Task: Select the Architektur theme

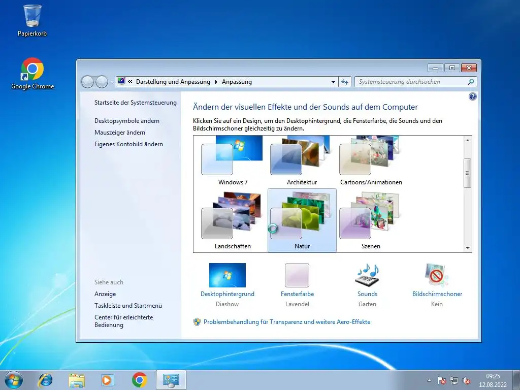Action: [x=302, y=161]
